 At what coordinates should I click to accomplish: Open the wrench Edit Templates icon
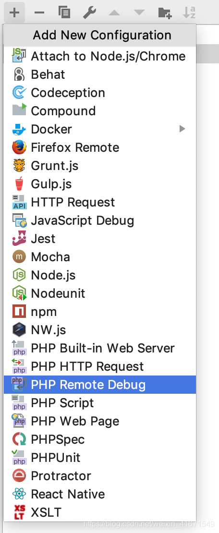pyautogui.click(x=89, y=13)
